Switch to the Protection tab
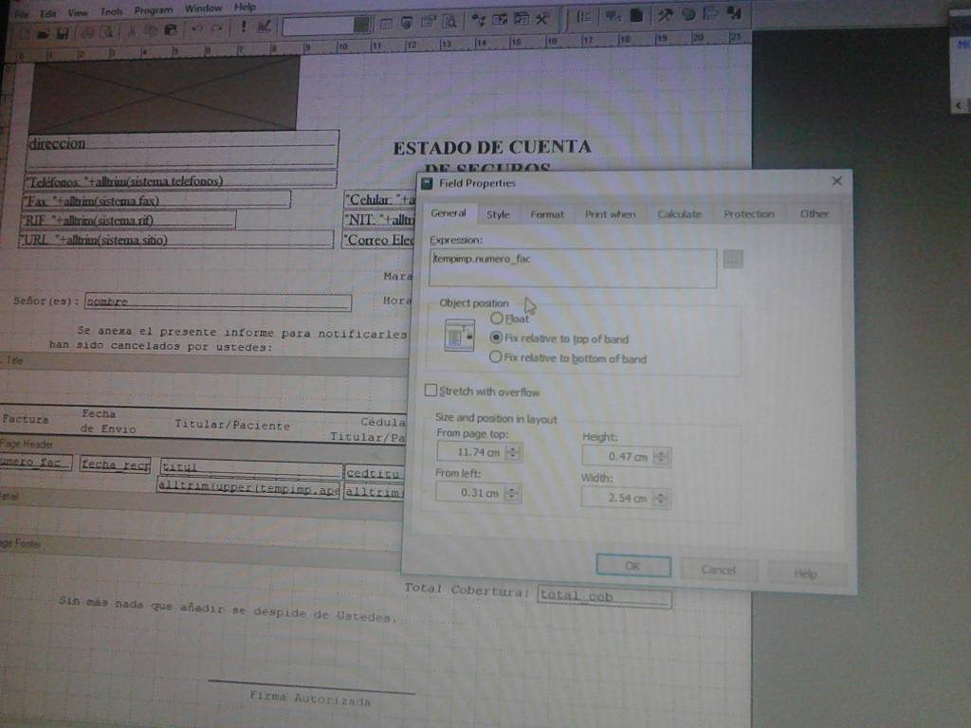The width and height of the screenshot is (971, 728). tap(749, 214)
